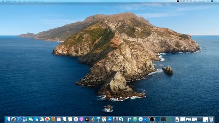The width and height of the screenshot is (219, 123).
Task: Open Terminal dark window icon in Dock
Action: [x=163, y=119]
